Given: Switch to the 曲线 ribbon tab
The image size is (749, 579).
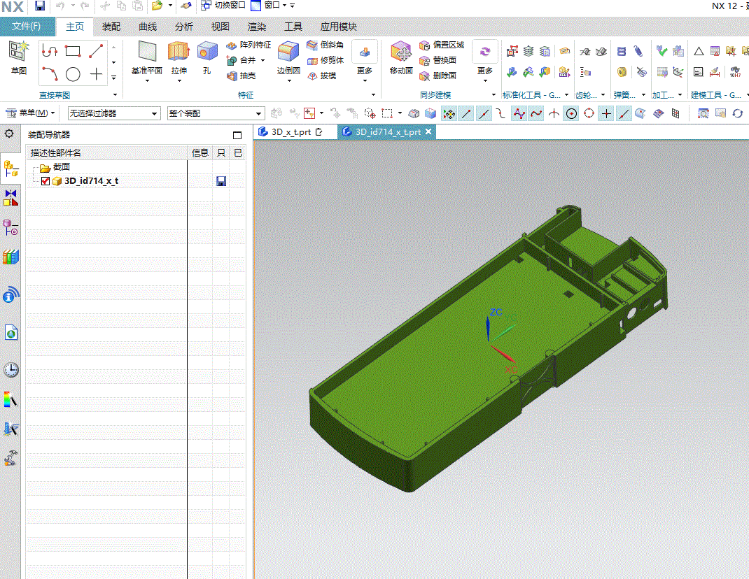Looking at the screenshot, I should [148, 27].
